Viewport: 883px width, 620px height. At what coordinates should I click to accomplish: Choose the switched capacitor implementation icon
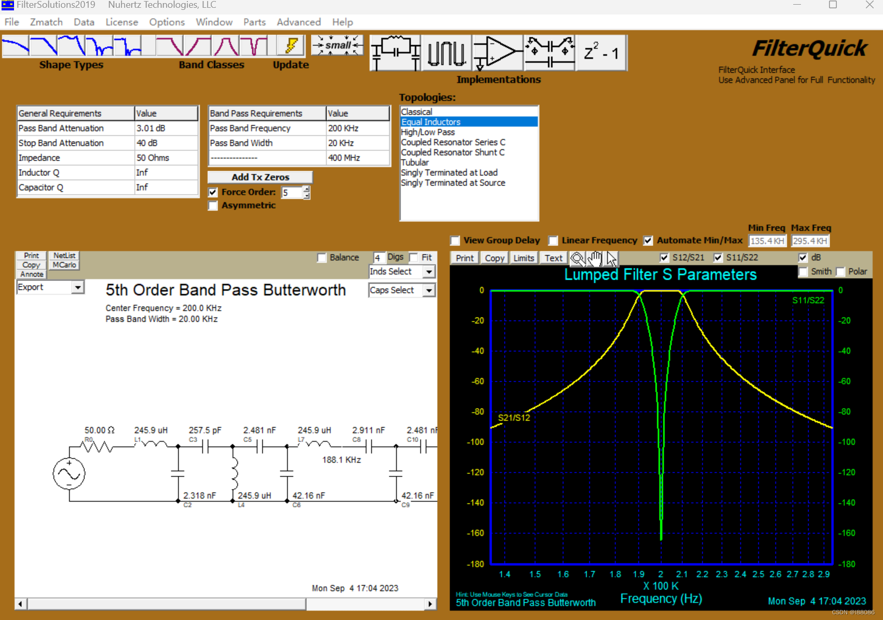coord(549,52)
